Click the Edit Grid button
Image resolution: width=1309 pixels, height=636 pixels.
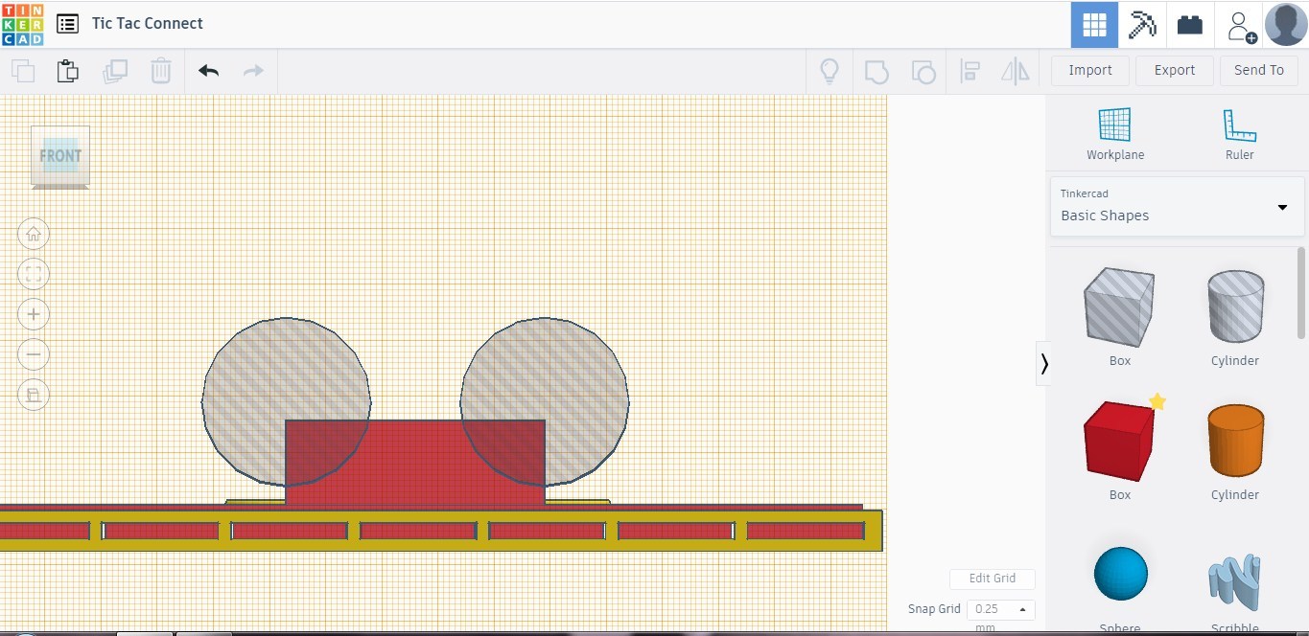[993, 579]
